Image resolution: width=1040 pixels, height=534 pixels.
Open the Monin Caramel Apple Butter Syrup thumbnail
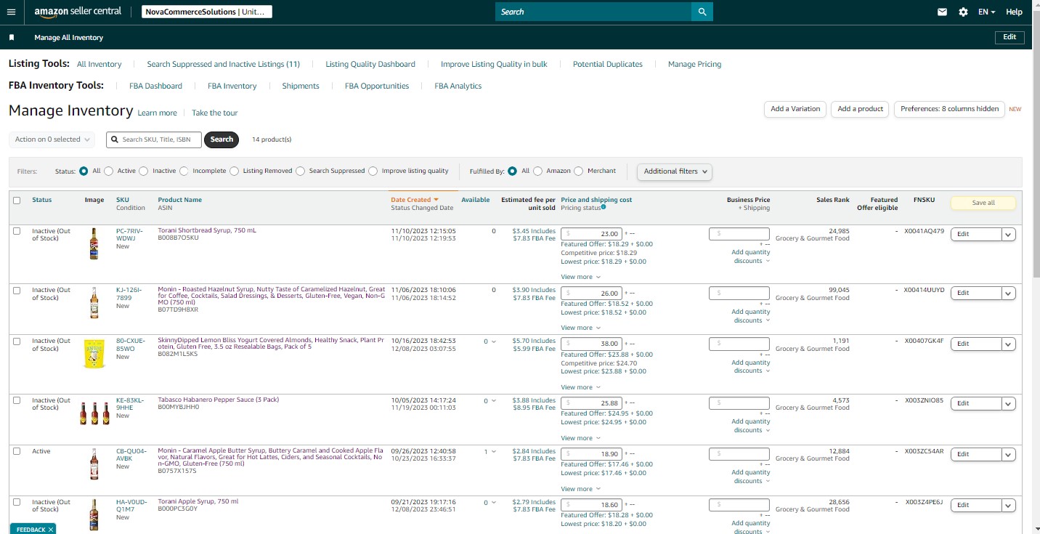coord(94,464)
